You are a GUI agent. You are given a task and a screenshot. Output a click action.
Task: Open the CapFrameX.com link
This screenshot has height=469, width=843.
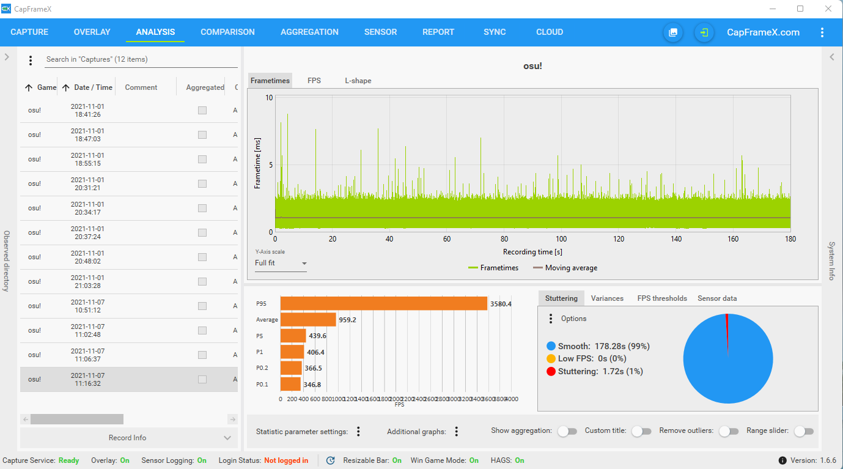click(x=763, y=32)
